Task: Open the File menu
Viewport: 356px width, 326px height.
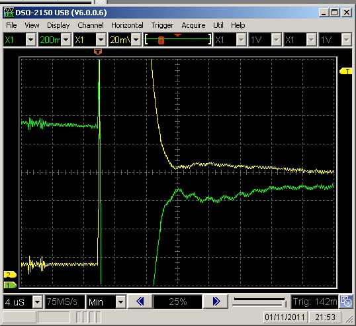Action: click(11, 25)
